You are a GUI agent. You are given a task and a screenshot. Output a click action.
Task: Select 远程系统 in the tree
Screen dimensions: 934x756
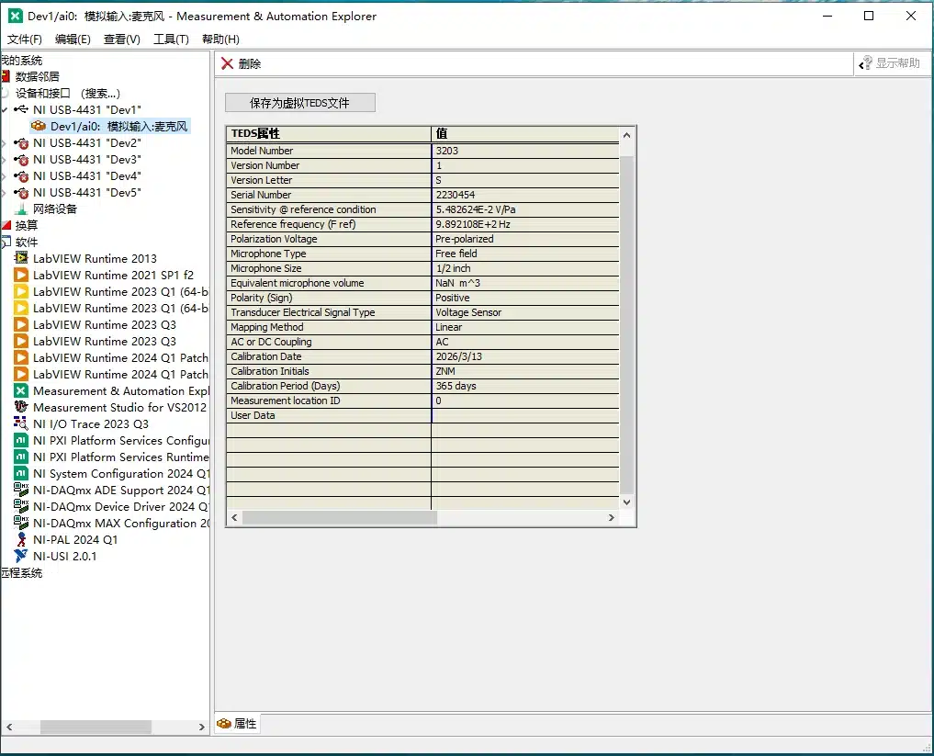coord(21,573)
